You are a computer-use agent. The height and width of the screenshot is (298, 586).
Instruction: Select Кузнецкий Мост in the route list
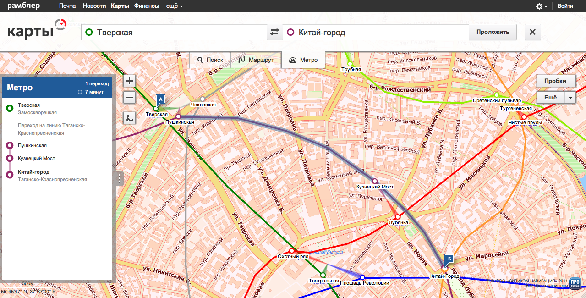pos(36,158)
